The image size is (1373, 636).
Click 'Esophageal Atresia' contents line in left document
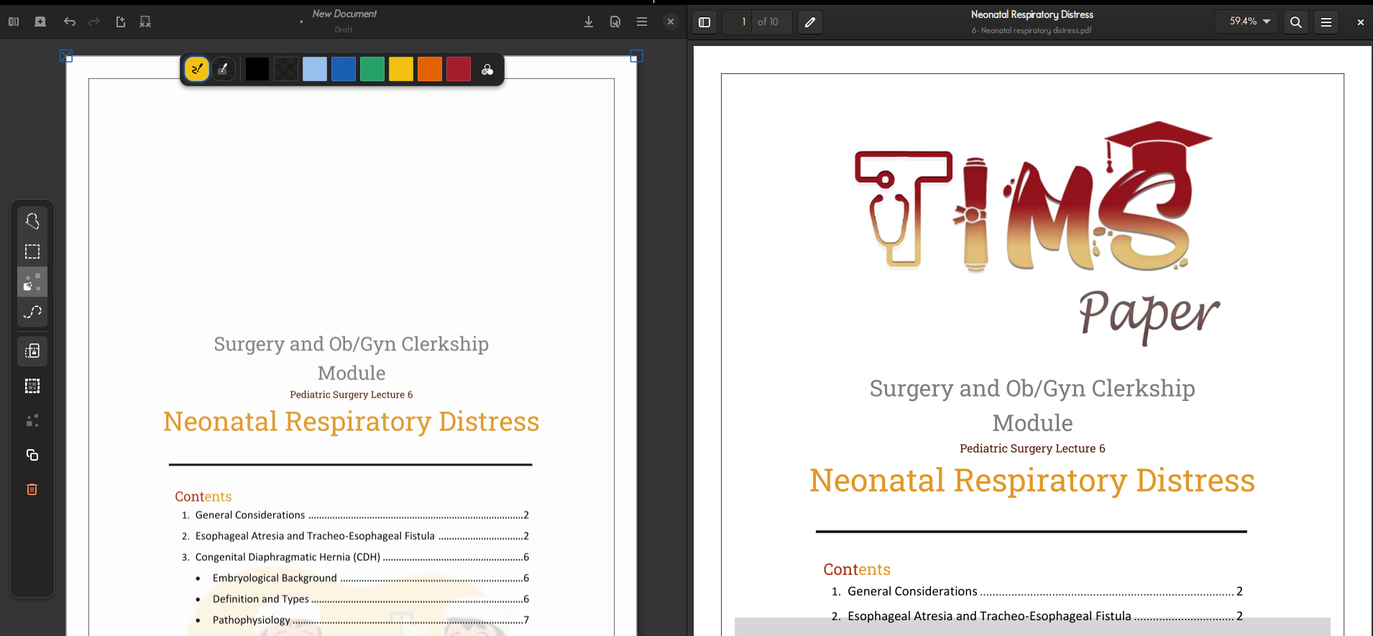356,536
